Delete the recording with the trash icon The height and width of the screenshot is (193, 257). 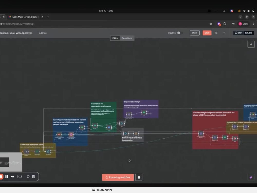click(33, 177)
